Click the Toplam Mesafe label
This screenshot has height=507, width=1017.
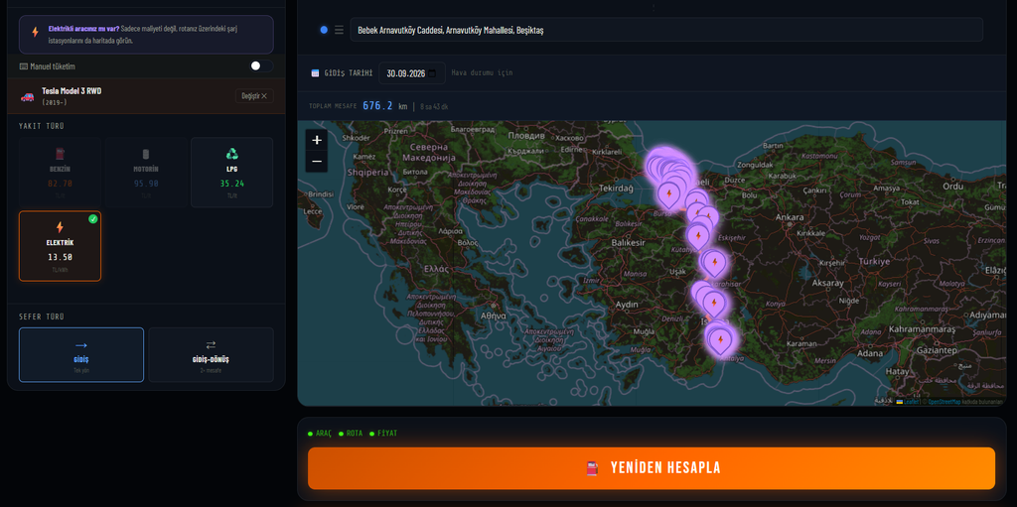(x=333, y=106)
